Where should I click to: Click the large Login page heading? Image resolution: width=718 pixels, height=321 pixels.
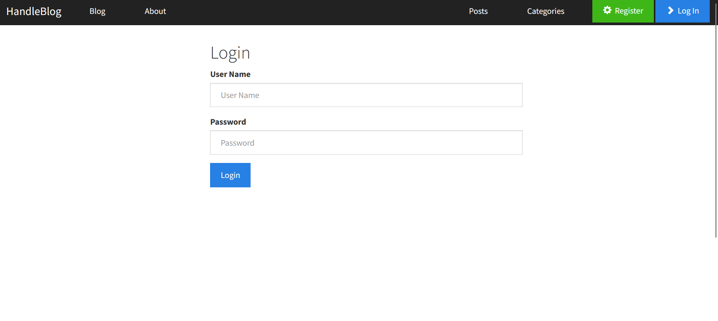click(x=230, y=53)
